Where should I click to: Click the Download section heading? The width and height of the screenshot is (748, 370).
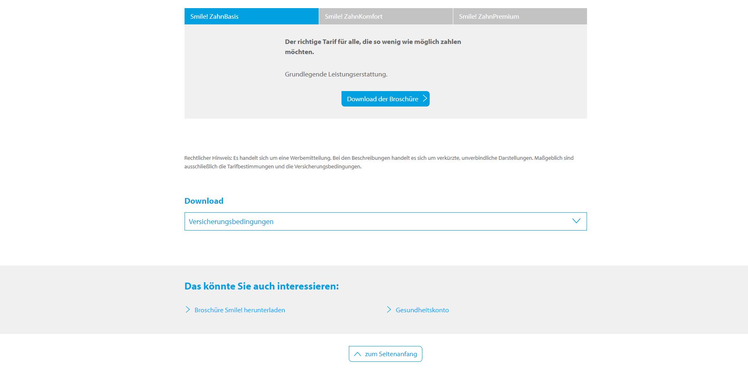(x=204, y=201)
